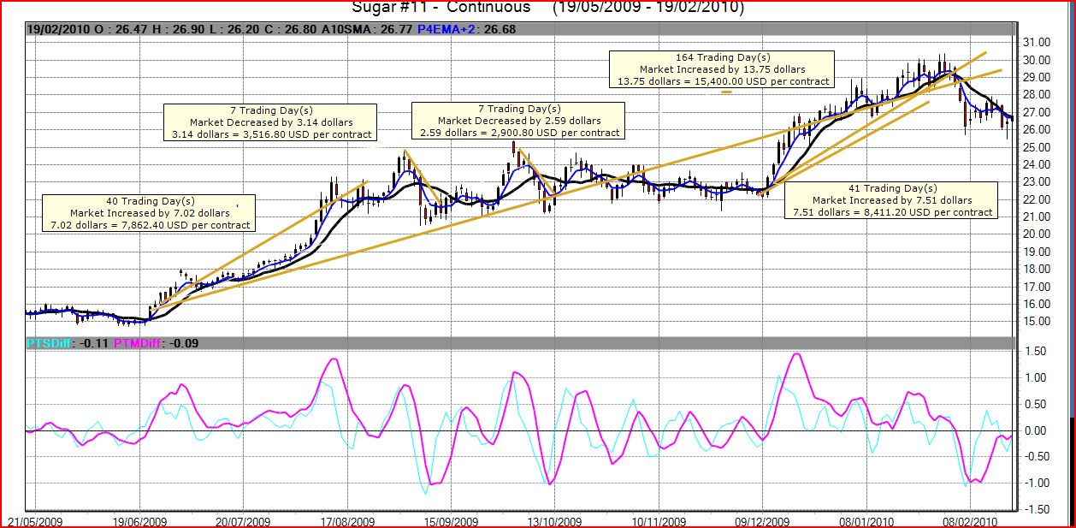Click the 15.00 price axis label
The height and width of the screenshot is (528, 1076).
1037,322
